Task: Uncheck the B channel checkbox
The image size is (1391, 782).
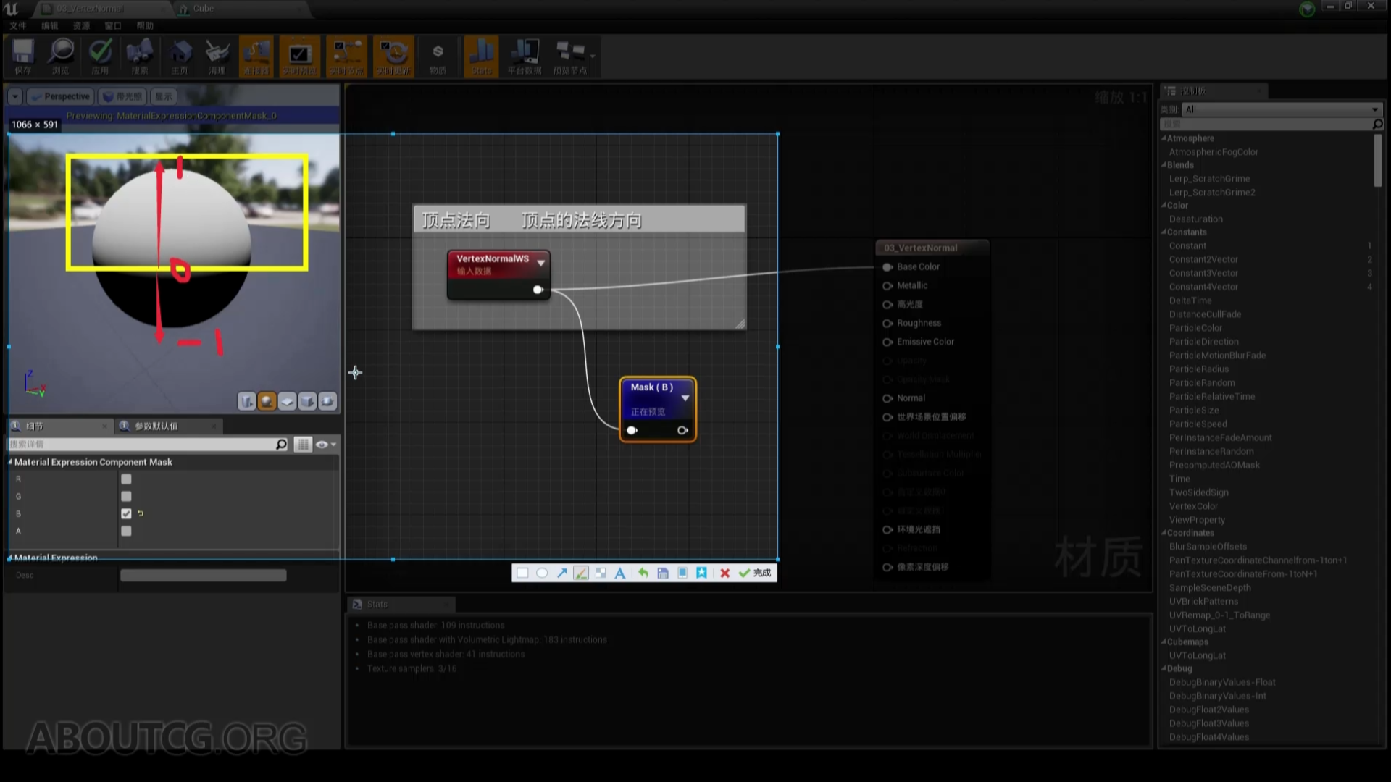Action: tap(126, 513)
